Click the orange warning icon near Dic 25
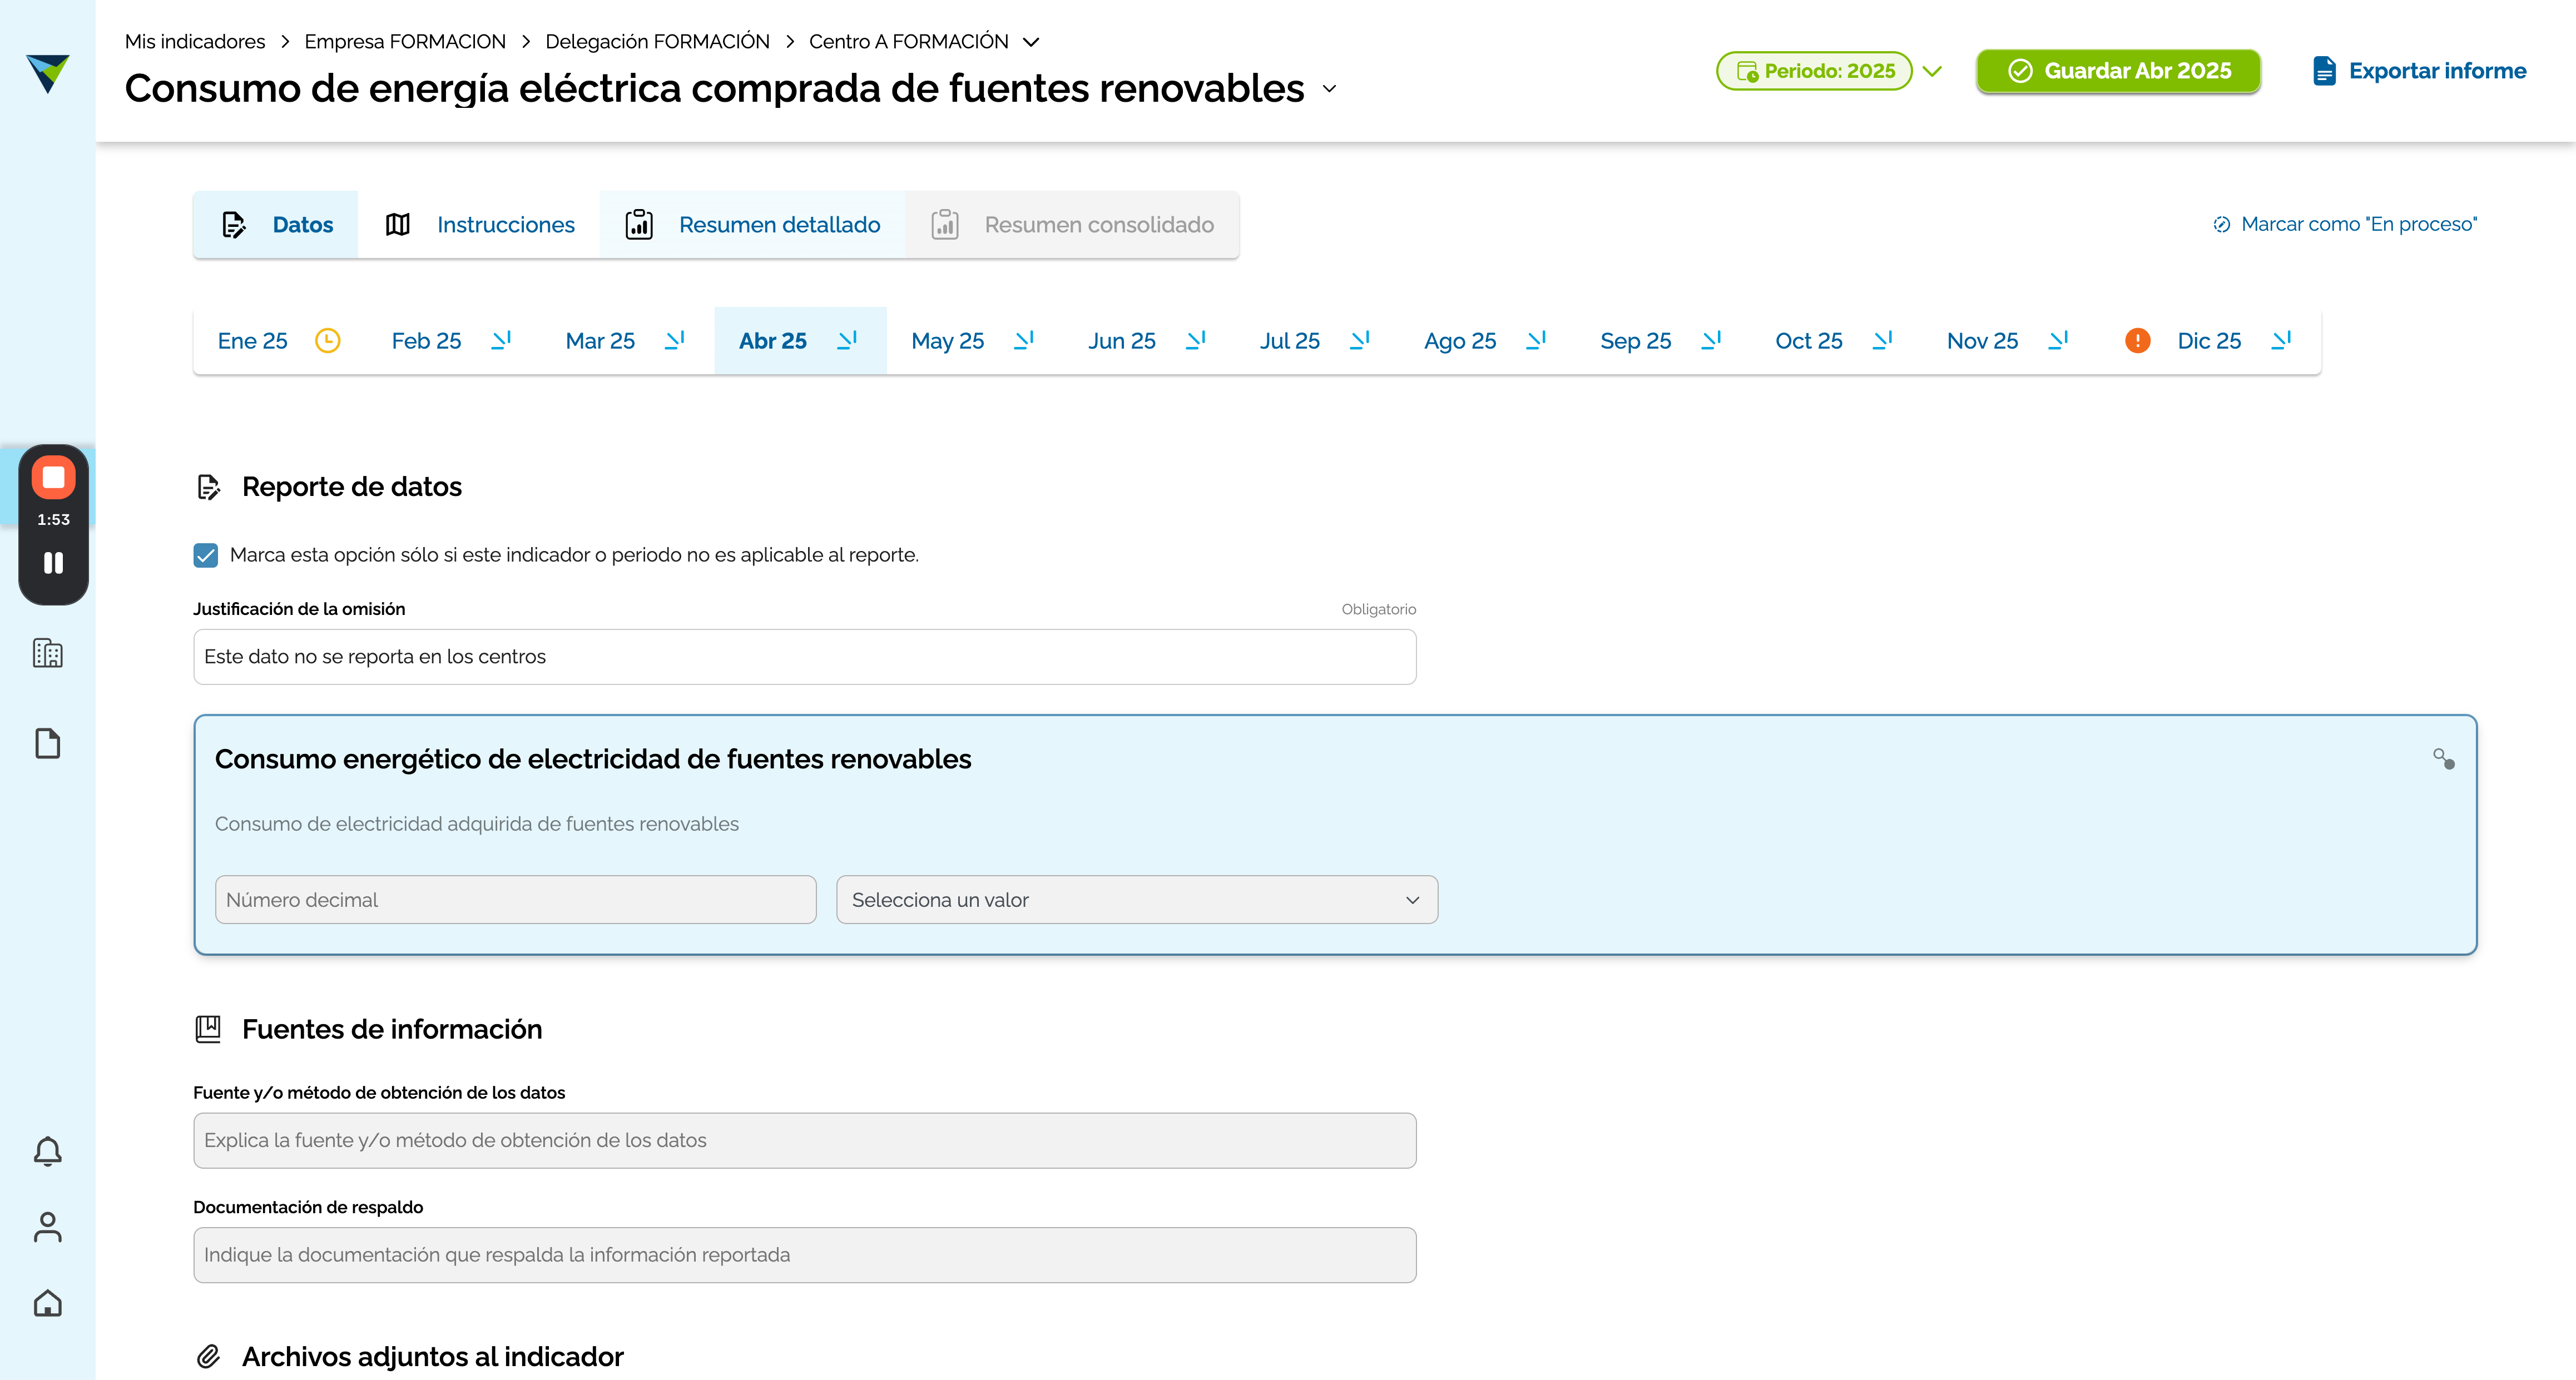 (2137, 341)
